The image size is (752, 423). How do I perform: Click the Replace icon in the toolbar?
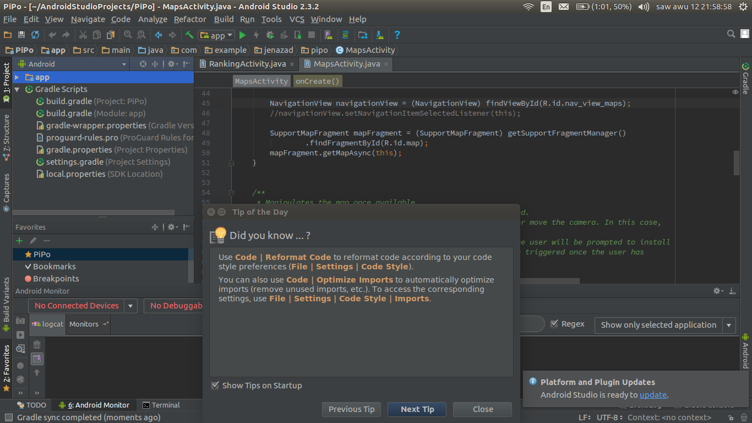[x=141, y=35]
